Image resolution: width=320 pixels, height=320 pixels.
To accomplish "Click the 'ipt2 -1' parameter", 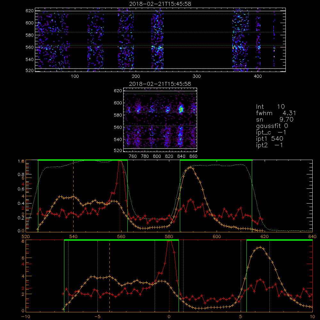I will click(x=269, y=145).
